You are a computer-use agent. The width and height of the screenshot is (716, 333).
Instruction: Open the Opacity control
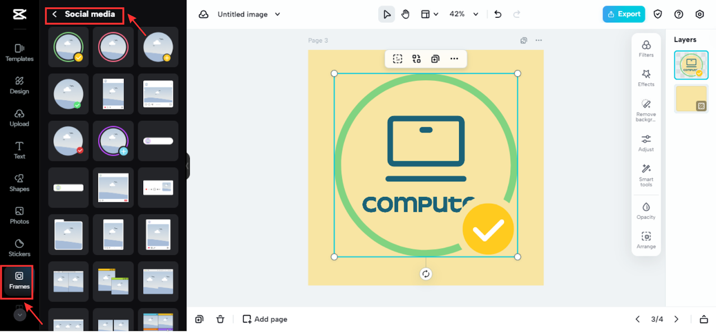click(646, 210)
